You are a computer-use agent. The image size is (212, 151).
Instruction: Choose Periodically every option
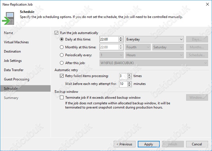pyautogui.click(x=62, y=55)
